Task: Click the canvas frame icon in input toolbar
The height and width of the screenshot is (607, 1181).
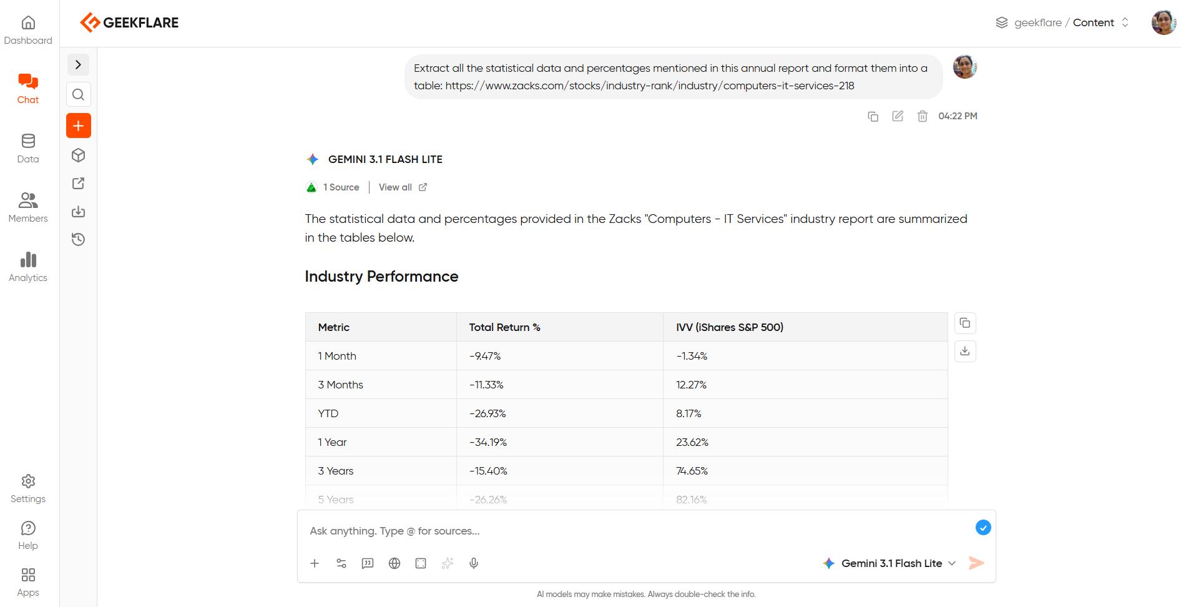Action: pyautogui.click(x=421, y=563)
